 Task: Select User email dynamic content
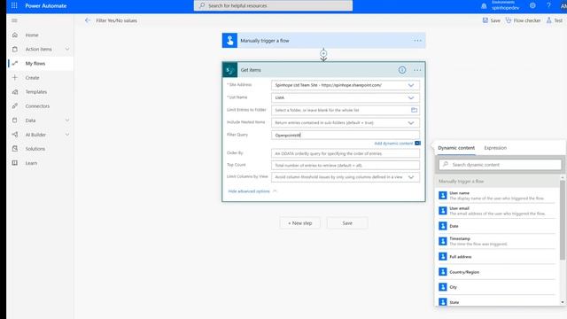[497, 211]
